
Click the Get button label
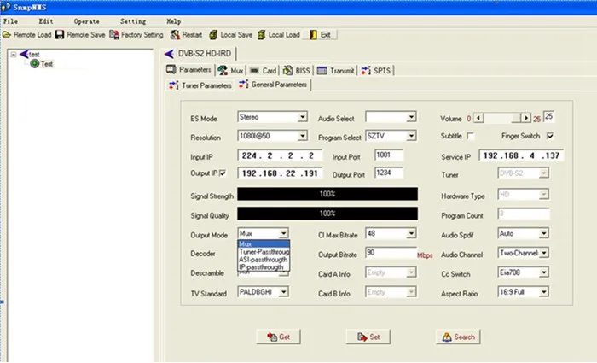coord(284,337)
